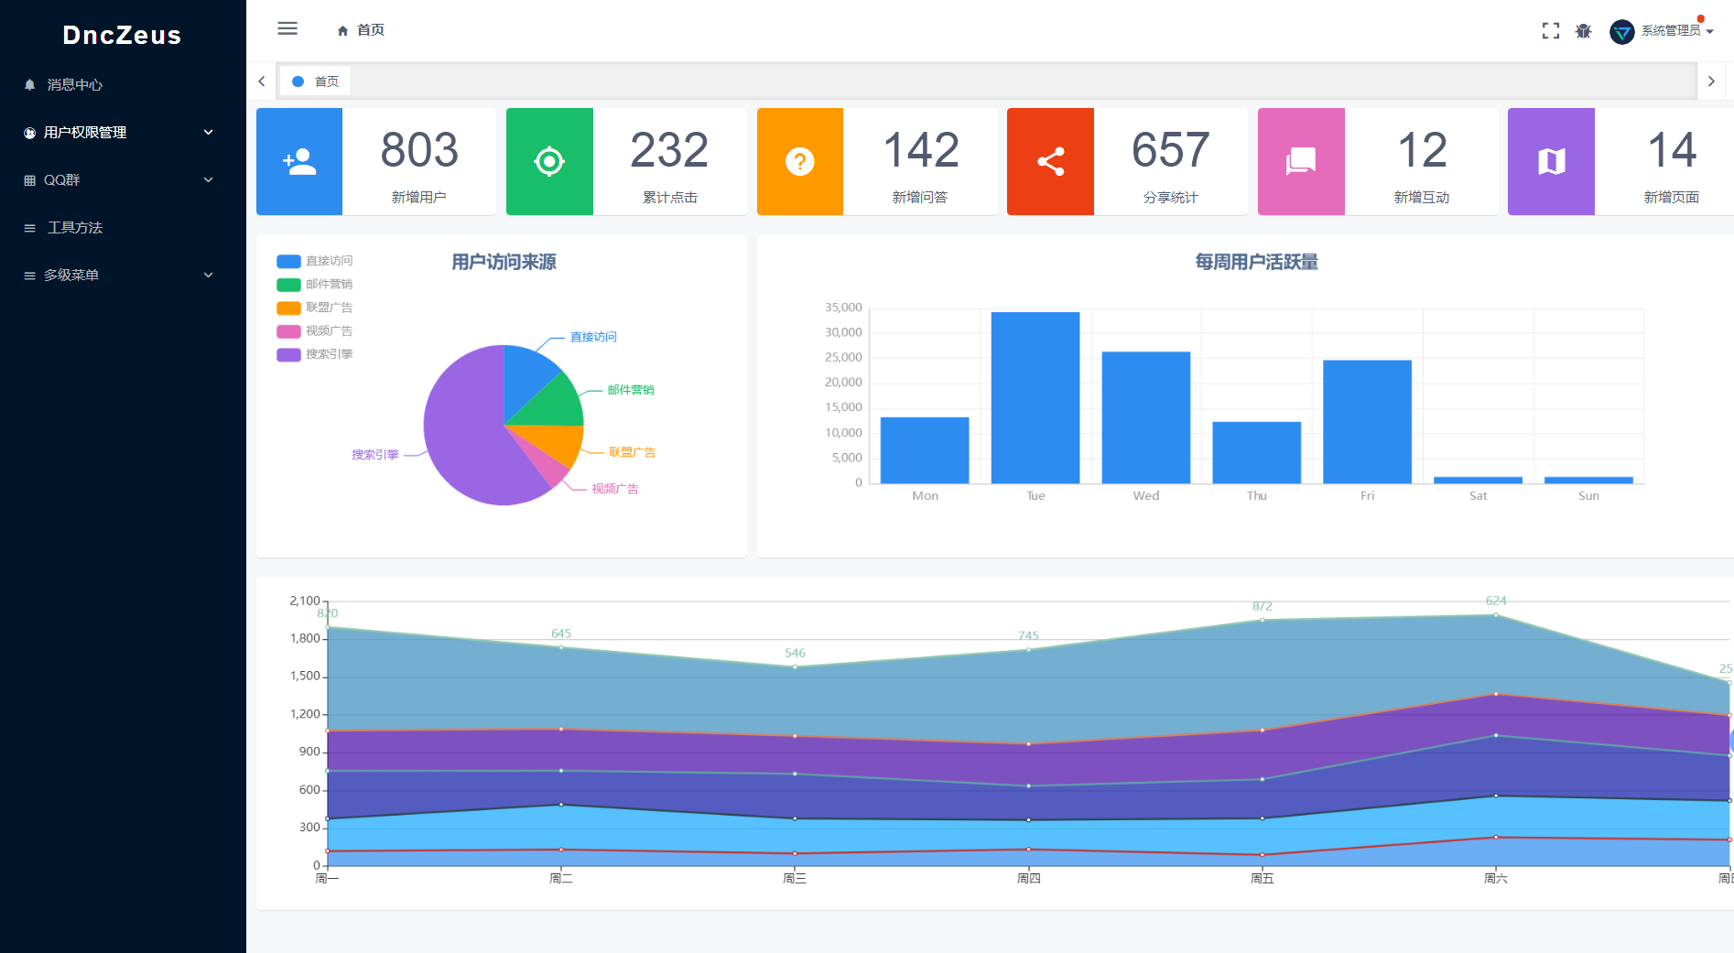Toggle 直接访问 legend series in pie chart
Image resolution: width=1734 pixels, height=953 pixels.
pyautogui.click(x=314, y=261)
